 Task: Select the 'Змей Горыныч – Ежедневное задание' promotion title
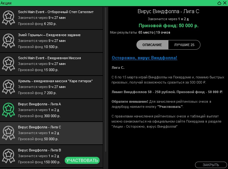coord(49,35)
